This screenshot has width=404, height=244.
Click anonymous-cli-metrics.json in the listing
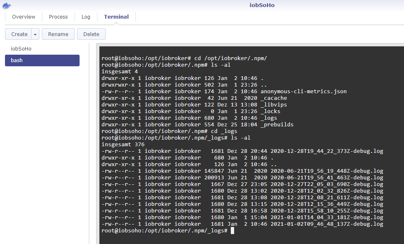click(x=303, y=92)
